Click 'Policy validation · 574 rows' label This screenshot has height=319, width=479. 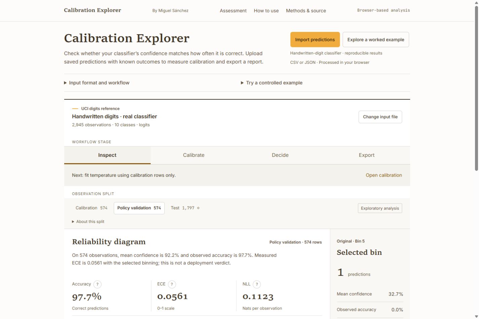(x=295, y=242)
